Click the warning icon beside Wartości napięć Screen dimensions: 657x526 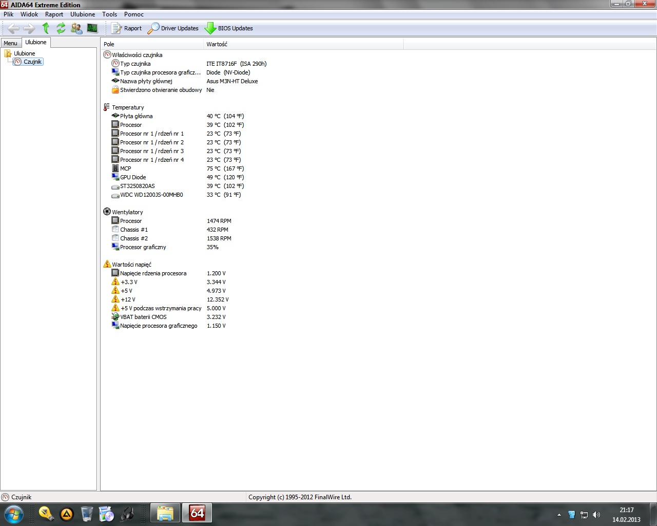point(107,264)
